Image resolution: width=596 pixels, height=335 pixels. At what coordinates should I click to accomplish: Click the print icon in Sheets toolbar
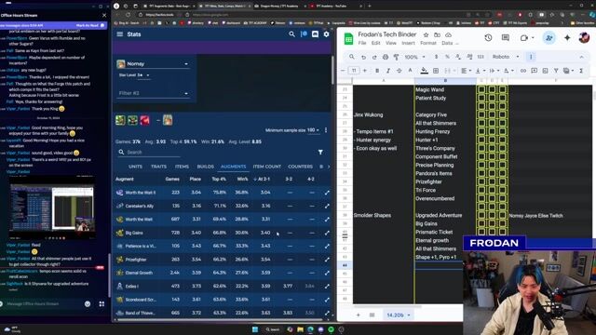[386, 57]
